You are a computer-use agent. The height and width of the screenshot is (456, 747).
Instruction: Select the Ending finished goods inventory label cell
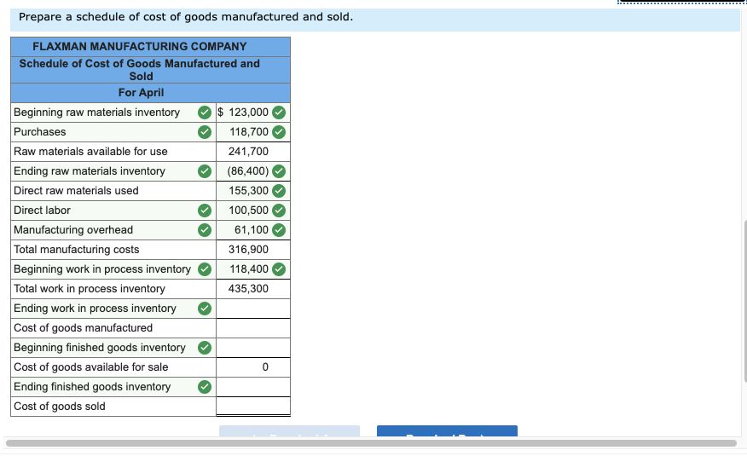coord(113,386)
